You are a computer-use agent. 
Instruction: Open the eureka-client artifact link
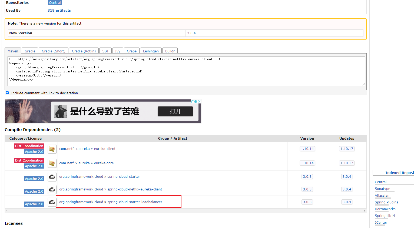(x=105, y=149)
